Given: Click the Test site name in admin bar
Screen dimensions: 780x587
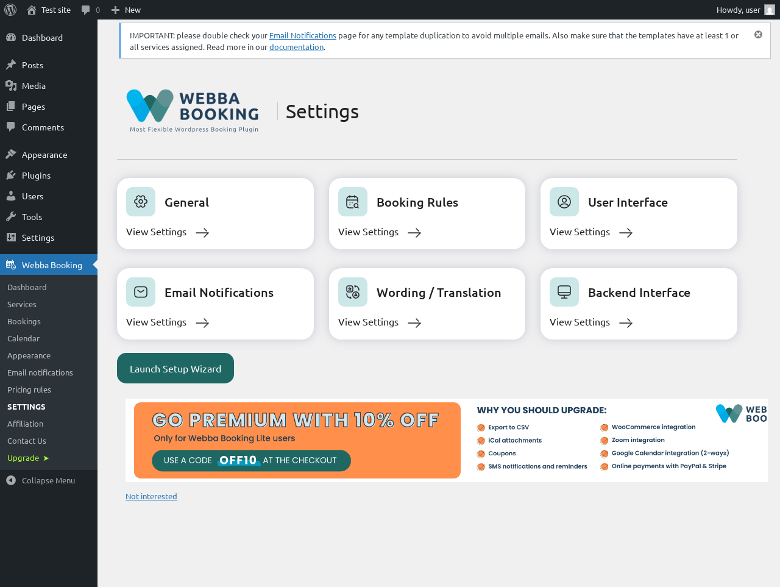Looking at the screenshot, I should point(56,10).
